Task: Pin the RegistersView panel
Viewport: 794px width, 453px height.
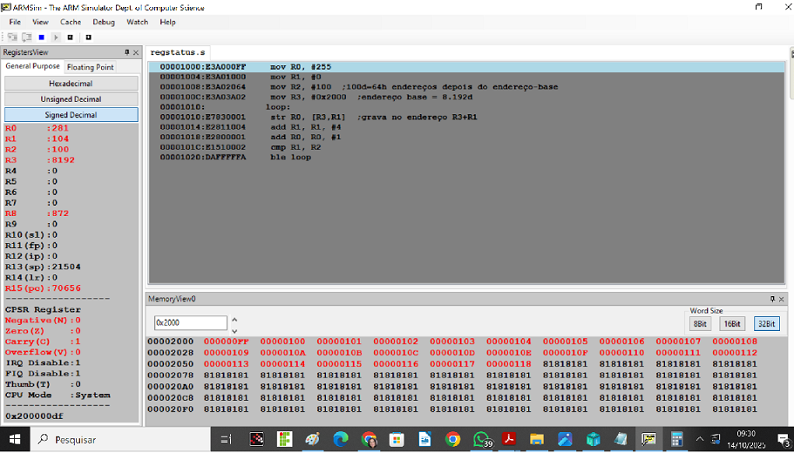Action: coord(126,52)
